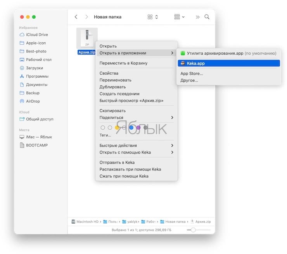Click Рабоч… folder in path bar

pyautogui.click(x=149, y=221)
